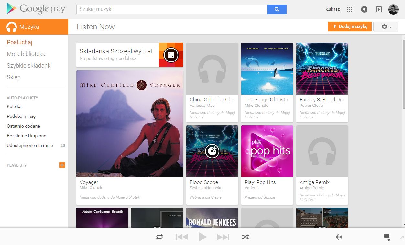The height and width of the screenshot is (245, 405).
Task: Click the dice icon on Szczęśliwy traf card
Action: 171,55
